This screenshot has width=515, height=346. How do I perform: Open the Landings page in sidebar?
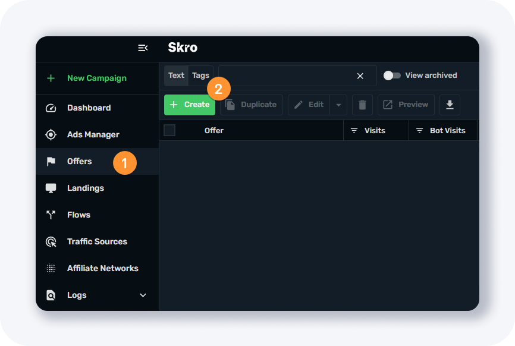85,188
